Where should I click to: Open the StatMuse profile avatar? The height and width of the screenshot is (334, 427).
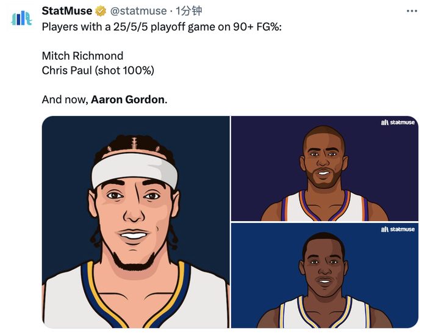(22, 17)
